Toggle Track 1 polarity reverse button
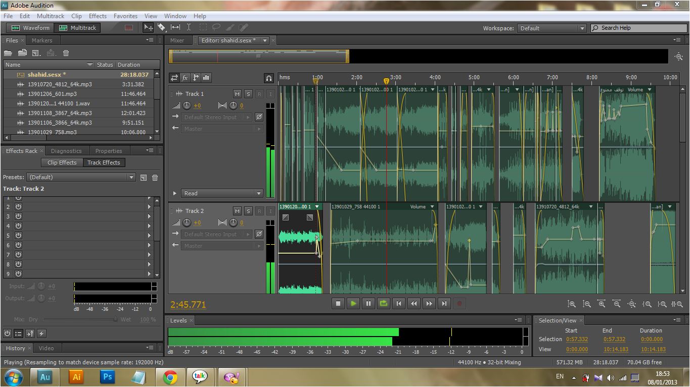 (x=259, y=117)
